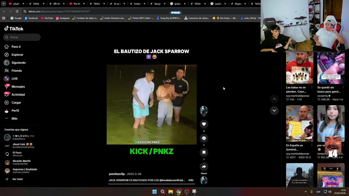349x196 pixels.
Task: Open the Ricardo Martín followed account
Action: (22, 162)
